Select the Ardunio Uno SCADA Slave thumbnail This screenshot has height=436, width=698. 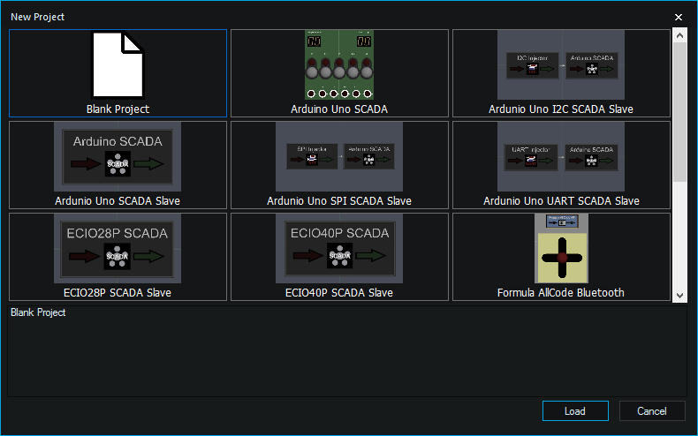coord(118,156)
